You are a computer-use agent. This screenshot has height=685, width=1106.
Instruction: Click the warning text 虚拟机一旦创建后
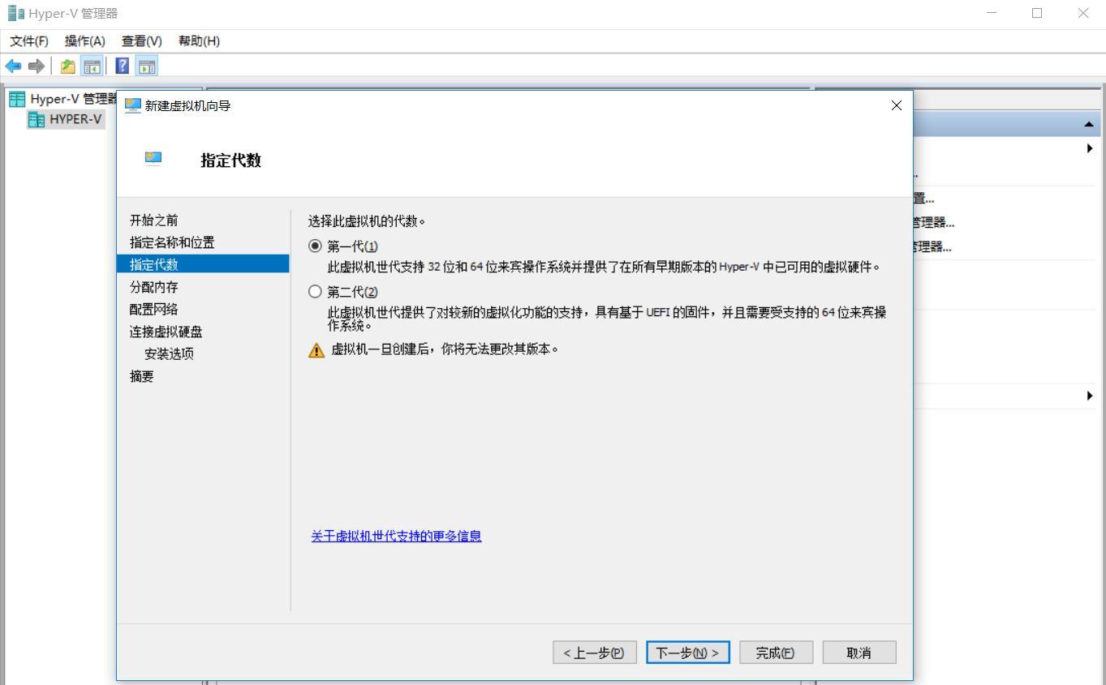(445, 350)
